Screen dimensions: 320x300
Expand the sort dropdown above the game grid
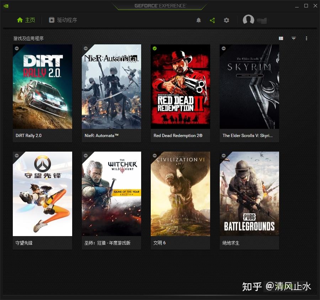(293, 38)
